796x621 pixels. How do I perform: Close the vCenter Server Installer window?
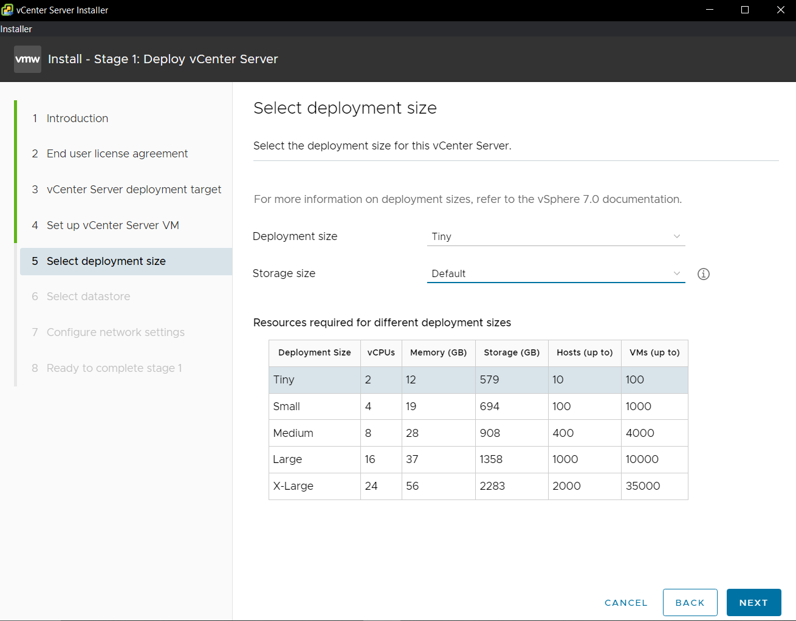(781, 10)
